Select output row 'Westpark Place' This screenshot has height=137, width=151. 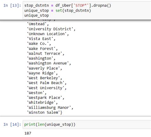46,97
